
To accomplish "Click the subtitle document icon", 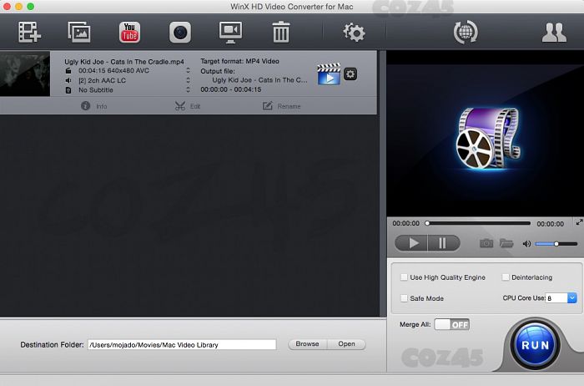I will coord(68,90).
